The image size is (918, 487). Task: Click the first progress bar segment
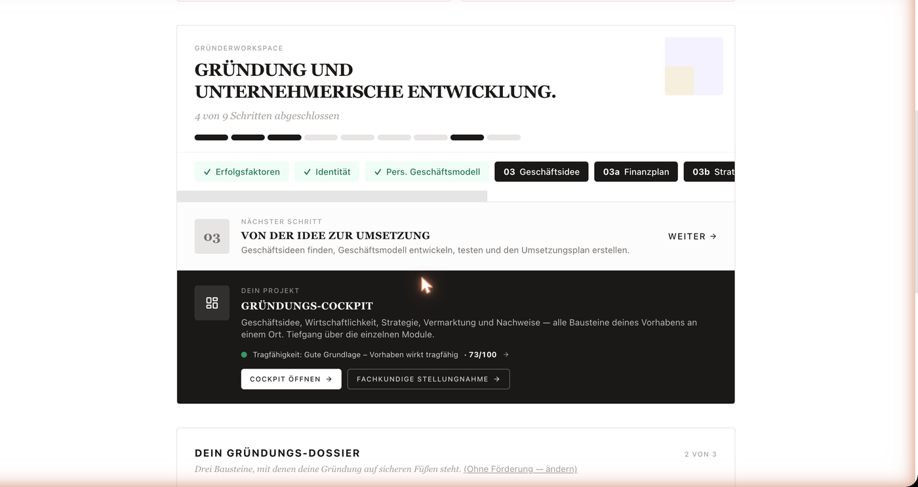coord(211,137)
